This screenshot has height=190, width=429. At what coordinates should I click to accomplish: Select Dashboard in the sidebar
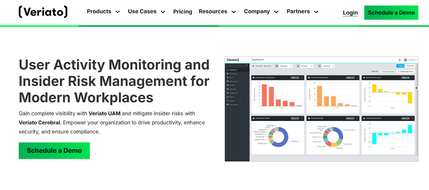tap(237, 70)
